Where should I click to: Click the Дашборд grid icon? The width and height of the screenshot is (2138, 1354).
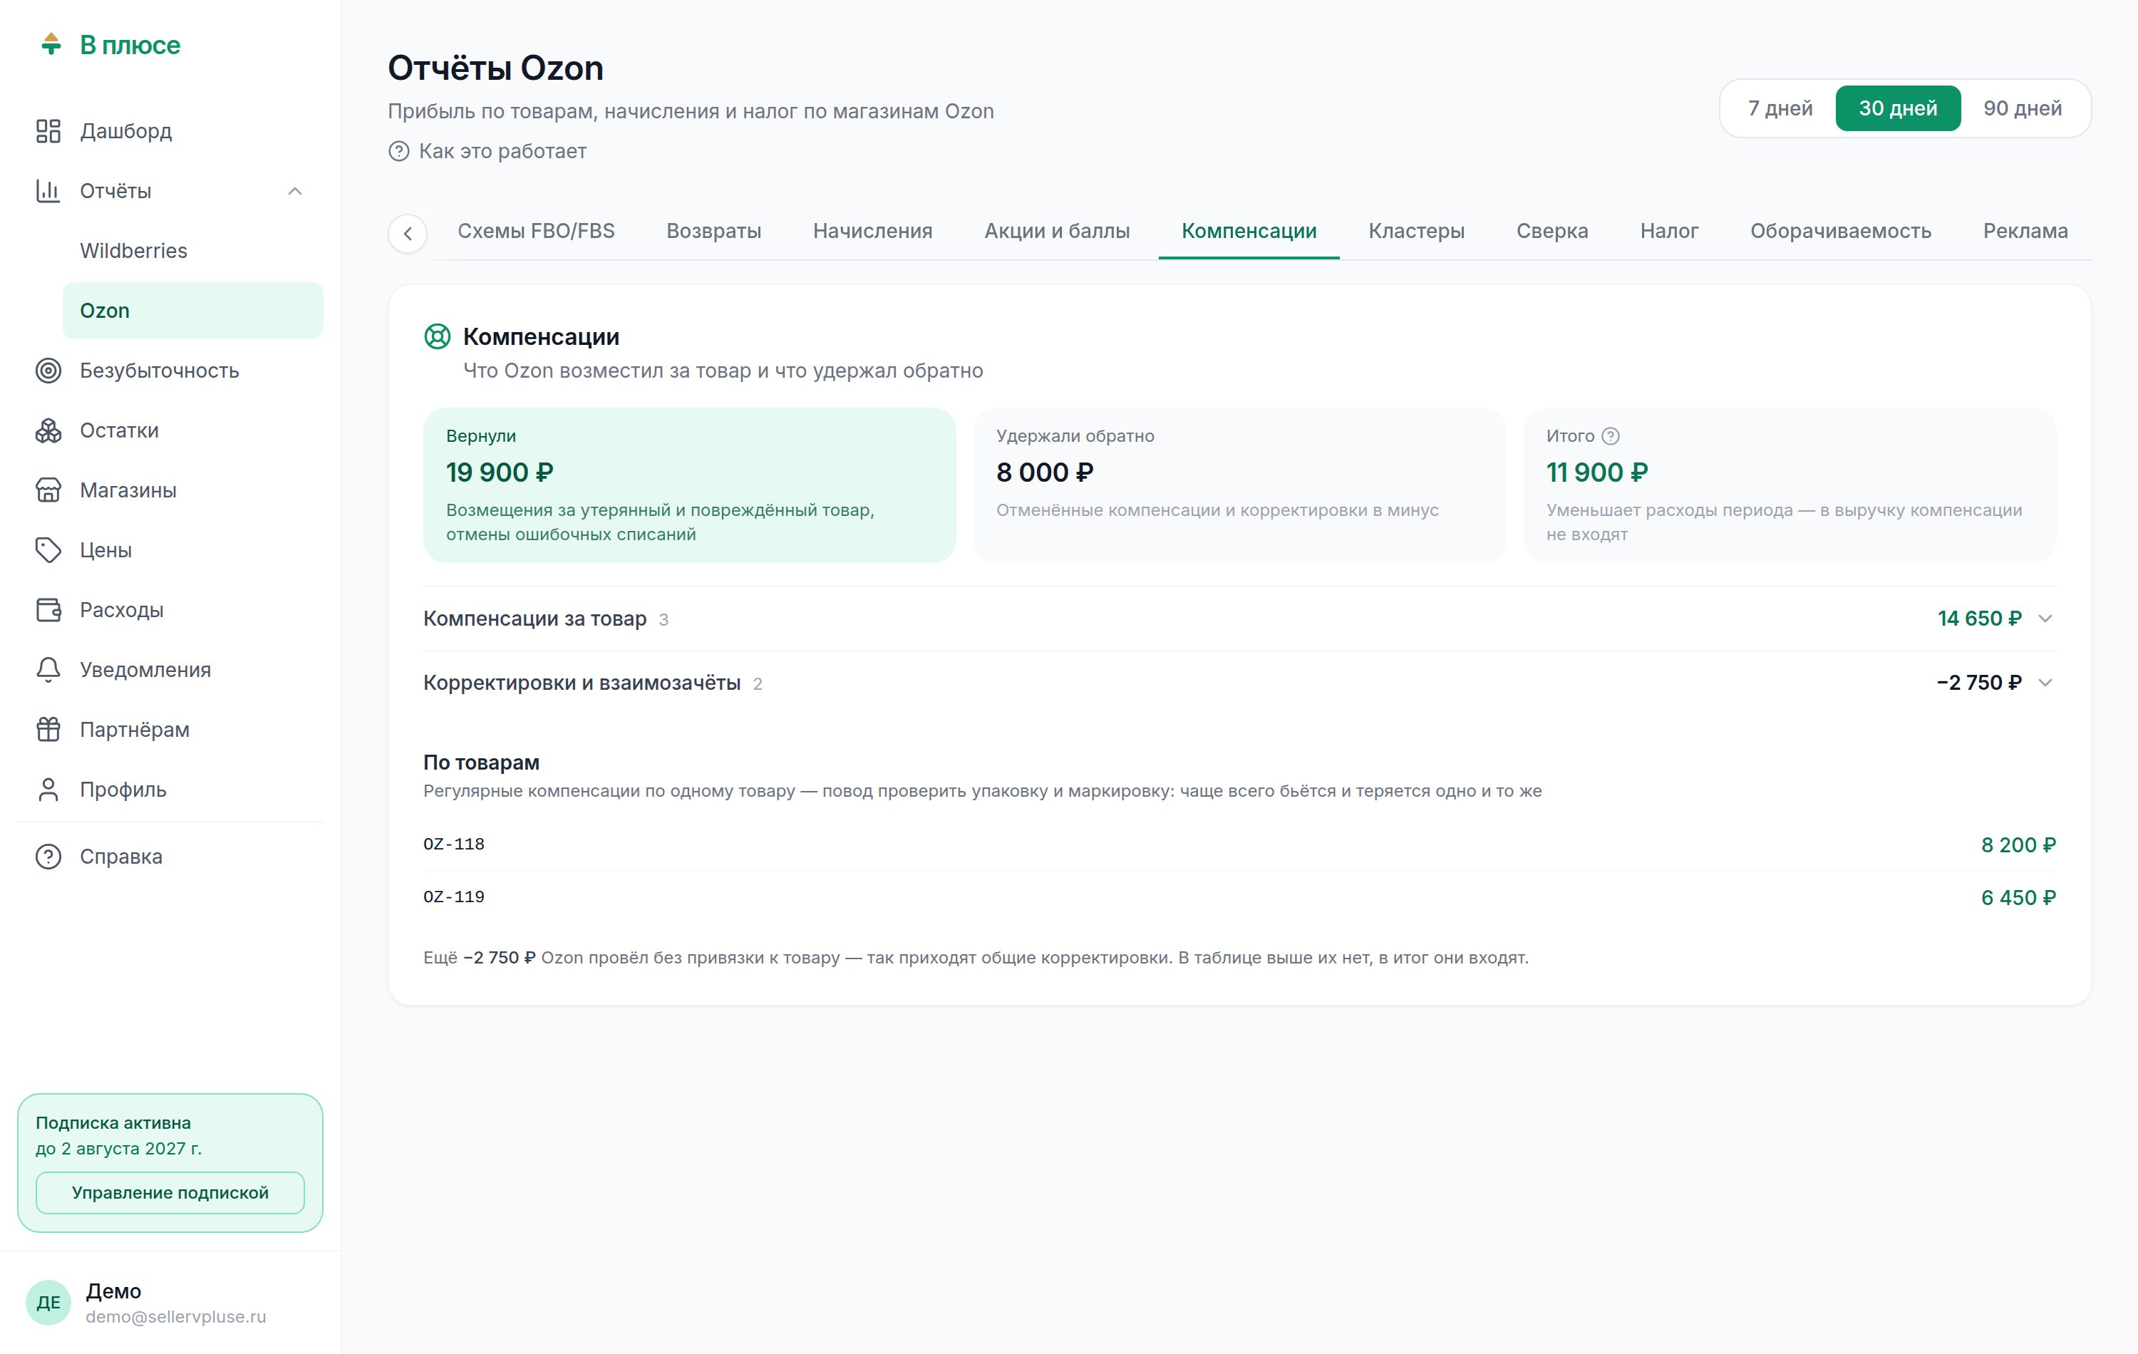tap(48, 131)
